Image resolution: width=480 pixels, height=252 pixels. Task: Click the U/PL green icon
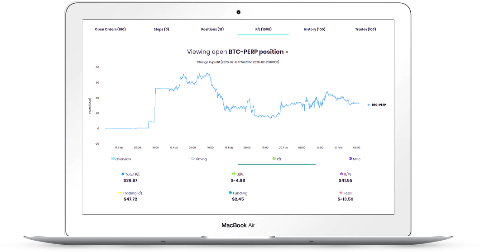234,174
